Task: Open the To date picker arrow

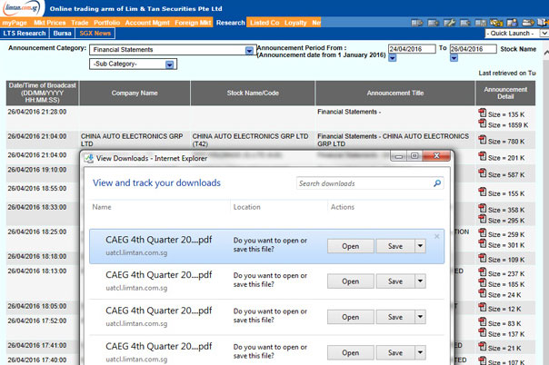Action: tap(454, 58)
